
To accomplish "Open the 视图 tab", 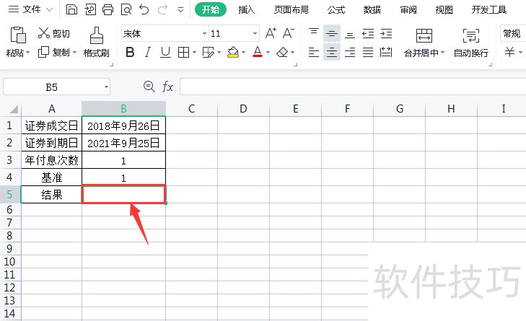I will coord(444,9).
